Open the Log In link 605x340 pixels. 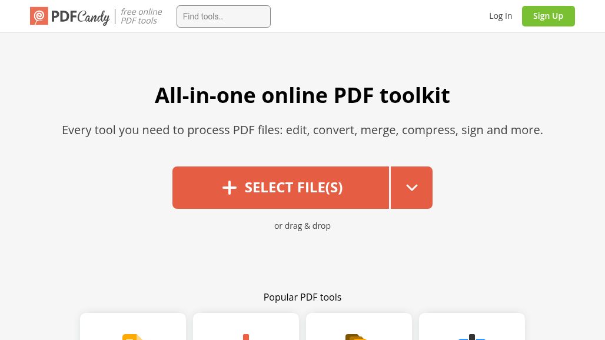[x=500, y=16]
